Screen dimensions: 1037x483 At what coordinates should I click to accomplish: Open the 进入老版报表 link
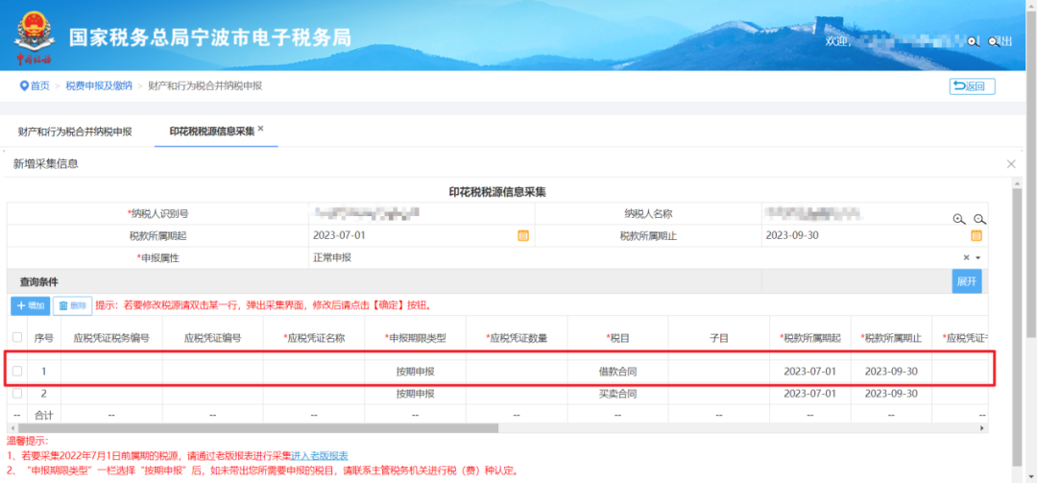pyautogui.click(x=319, y=455)
